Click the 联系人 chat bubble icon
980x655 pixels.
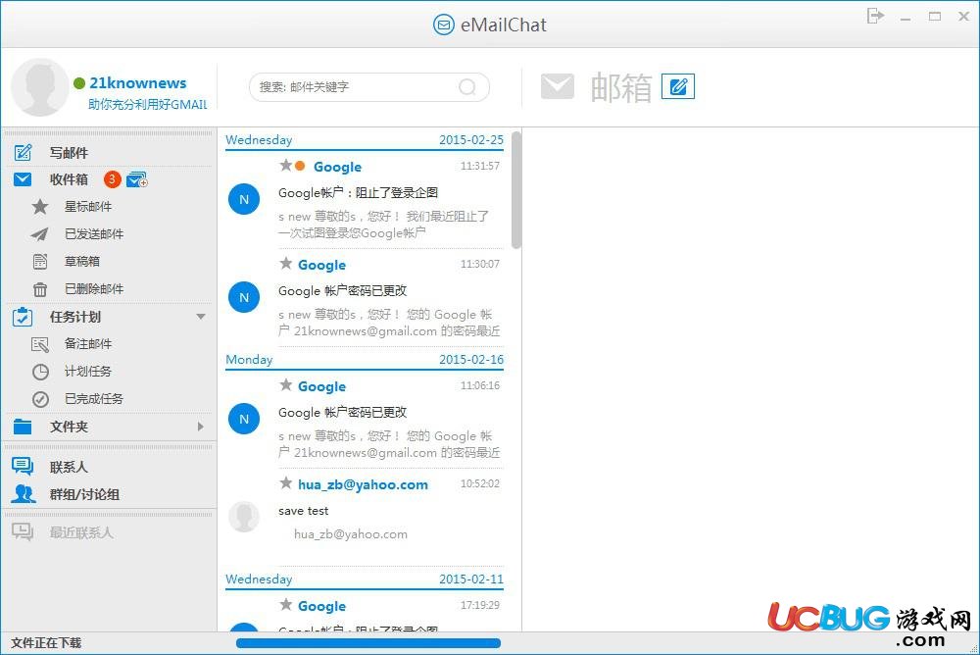coord(23,466)
